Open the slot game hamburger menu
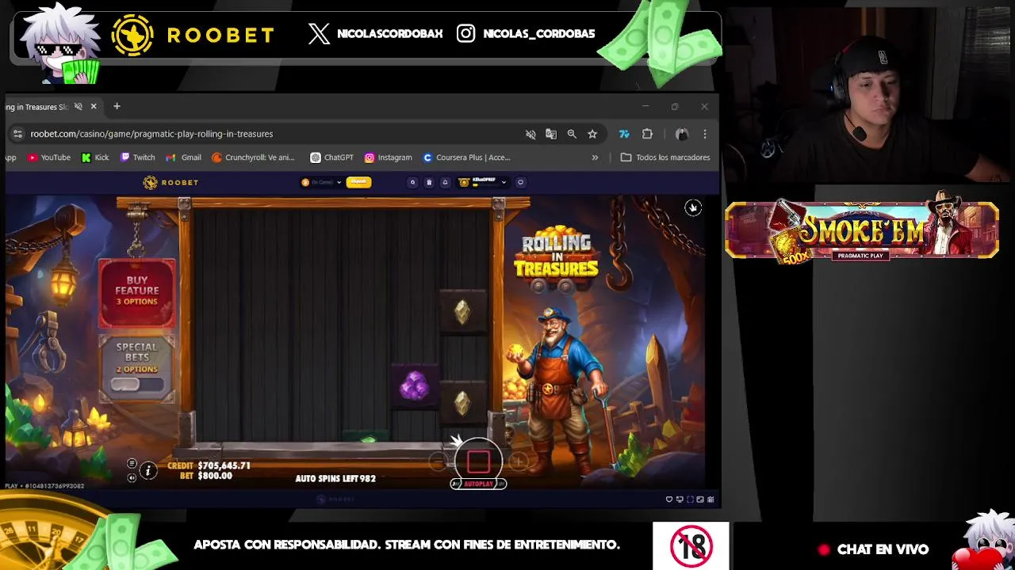This screenshot has width=1015, height=570. pos(132,464)
